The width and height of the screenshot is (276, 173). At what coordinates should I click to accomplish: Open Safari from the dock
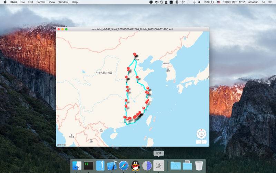tap(124, 165)
